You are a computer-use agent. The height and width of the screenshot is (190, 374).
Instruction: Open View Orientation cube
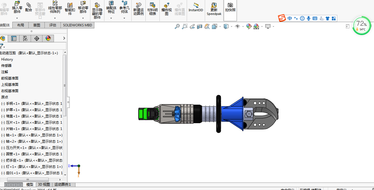[215, 26]
